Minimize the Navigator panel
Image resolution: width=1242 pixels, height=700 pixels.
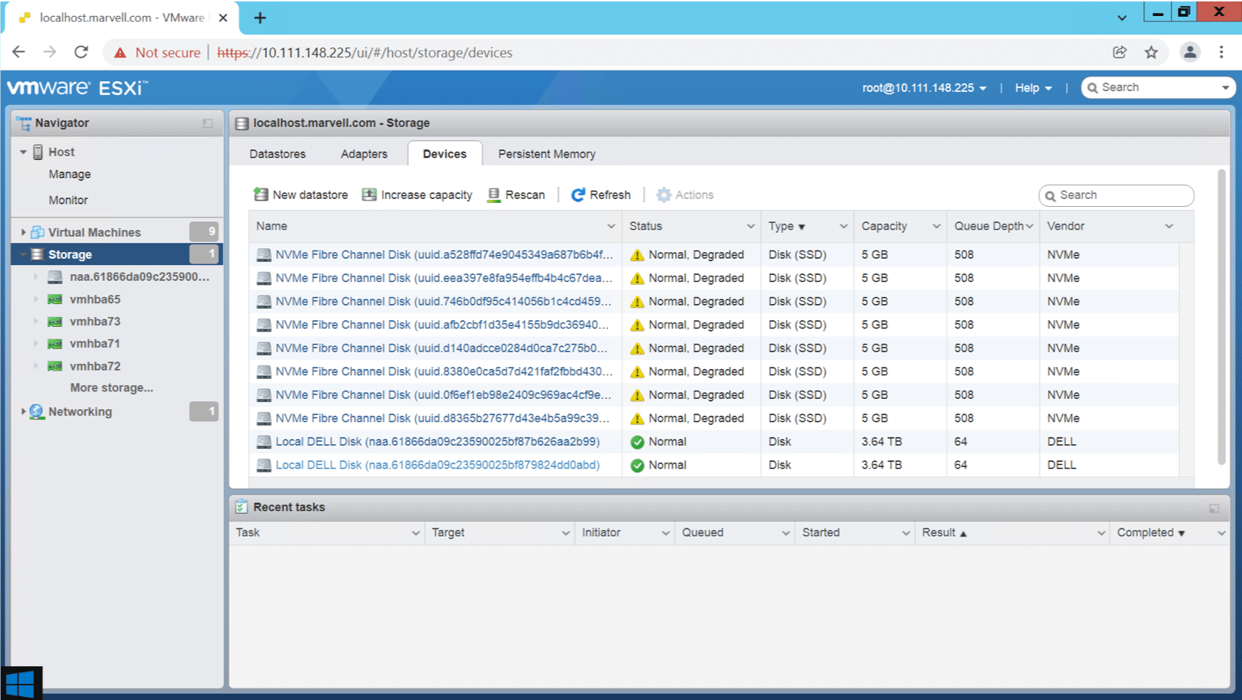click(208, 123)
